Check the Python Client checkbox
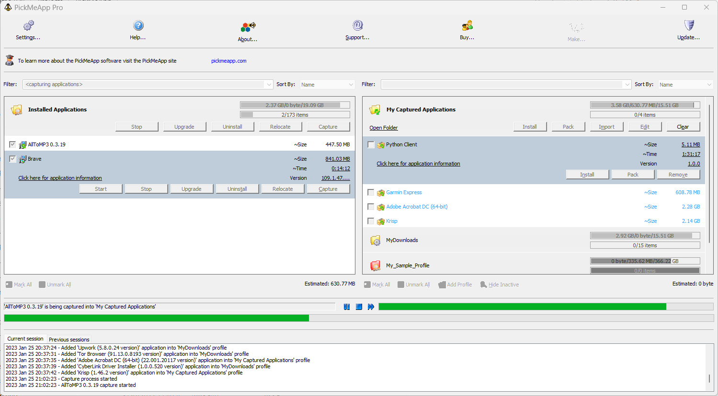The image size is (718, 396). 371,144
